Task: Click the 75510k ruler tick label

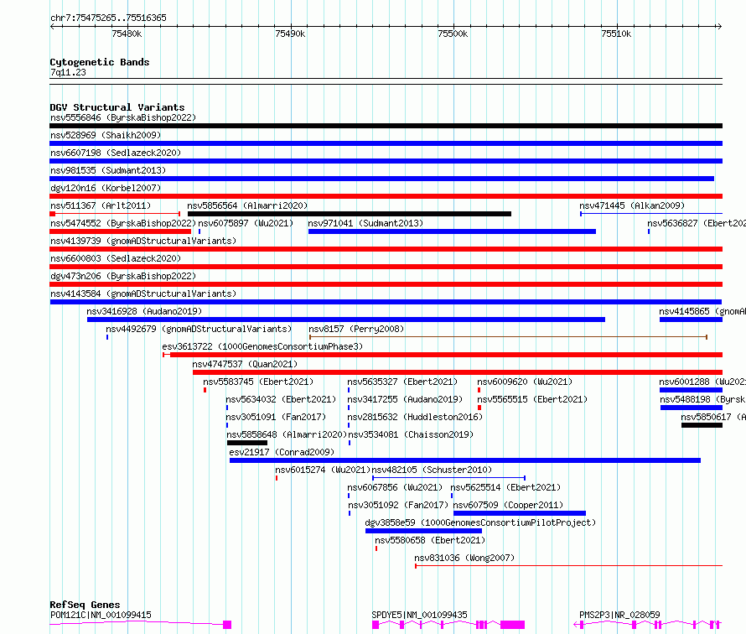Action: pyautogui.click(x=616, y=34)
